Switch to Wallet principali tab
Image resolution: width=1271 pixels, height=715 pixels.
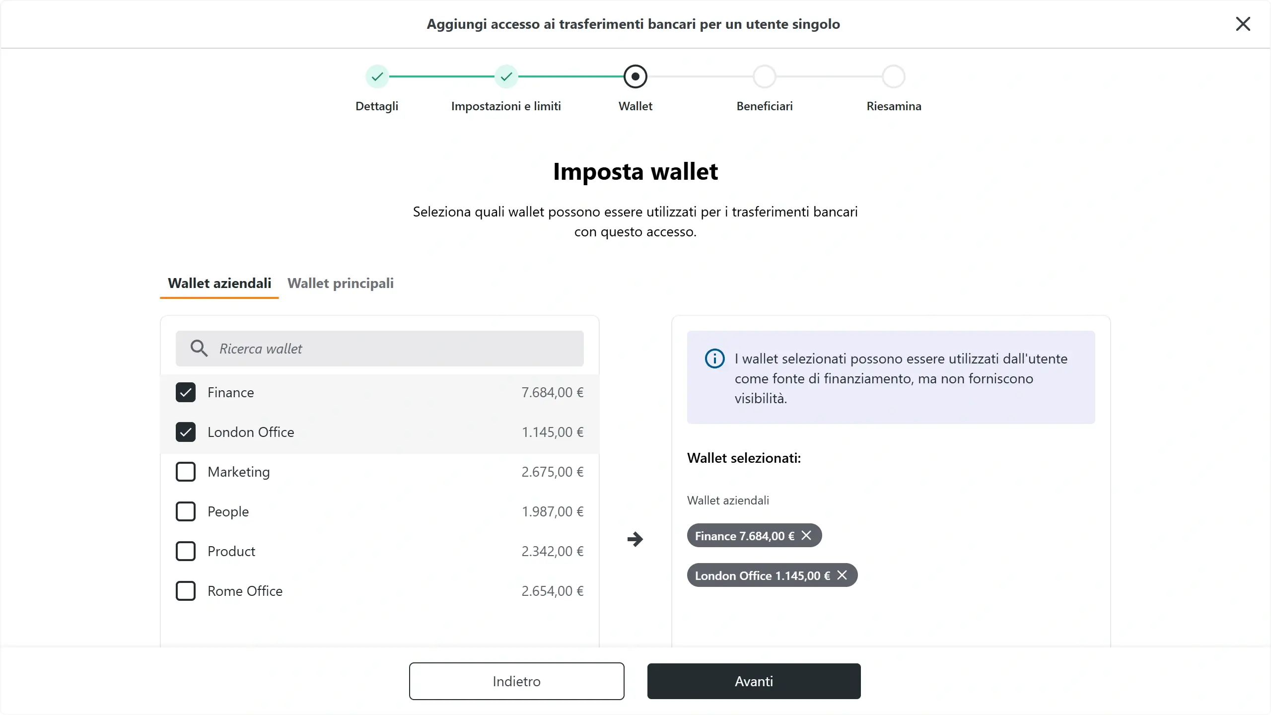click(341, 284)
